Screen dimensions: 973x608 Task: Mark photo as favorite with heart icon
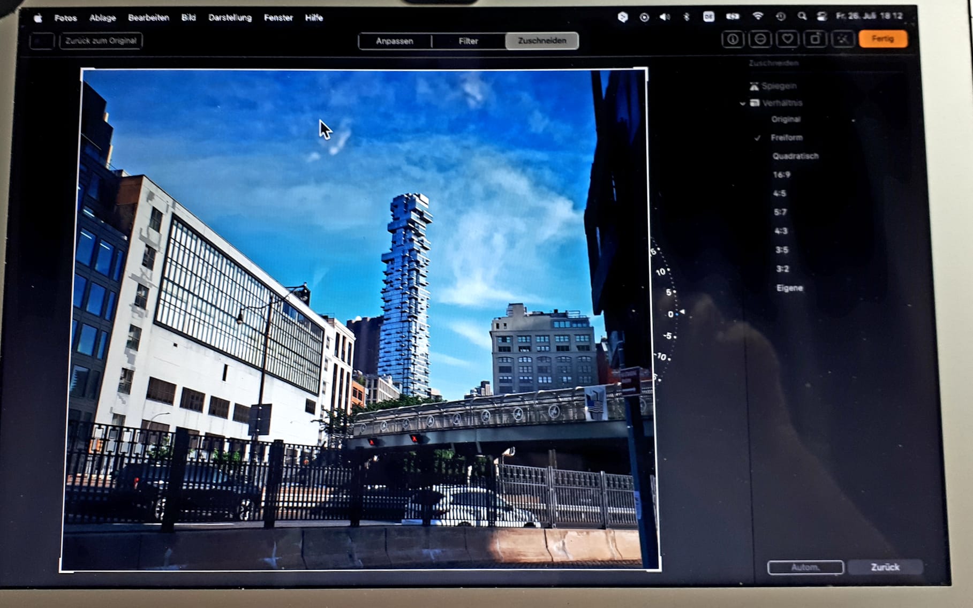click(x=787, y=39)
